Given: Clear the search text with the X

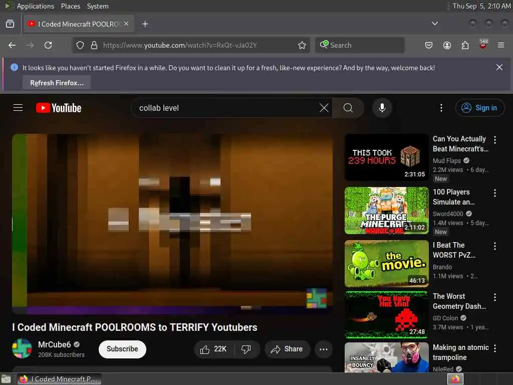Looking at the screenshot, I should click(324, 108).
